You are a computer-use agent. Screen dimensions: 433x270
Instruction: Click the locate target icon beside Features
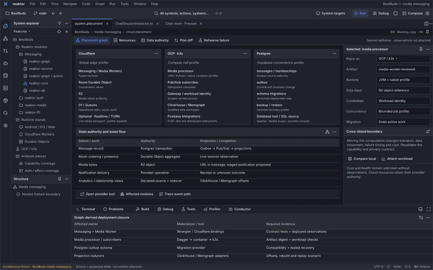tap(59, 32)
